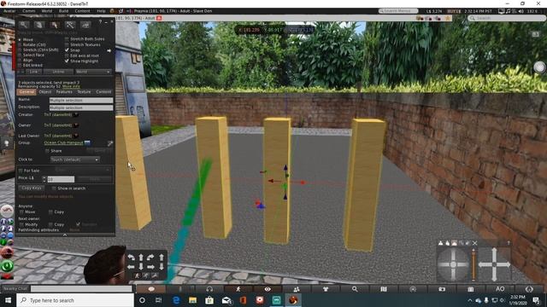547x307 pixels.
Task: Open the people toolbar button
Action: (297, 289)
